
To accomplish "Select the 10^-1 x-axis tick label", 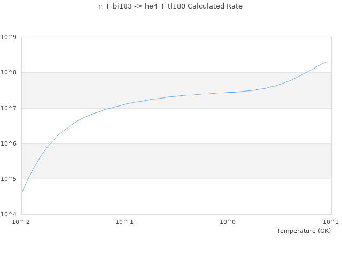I will point(125,222).
